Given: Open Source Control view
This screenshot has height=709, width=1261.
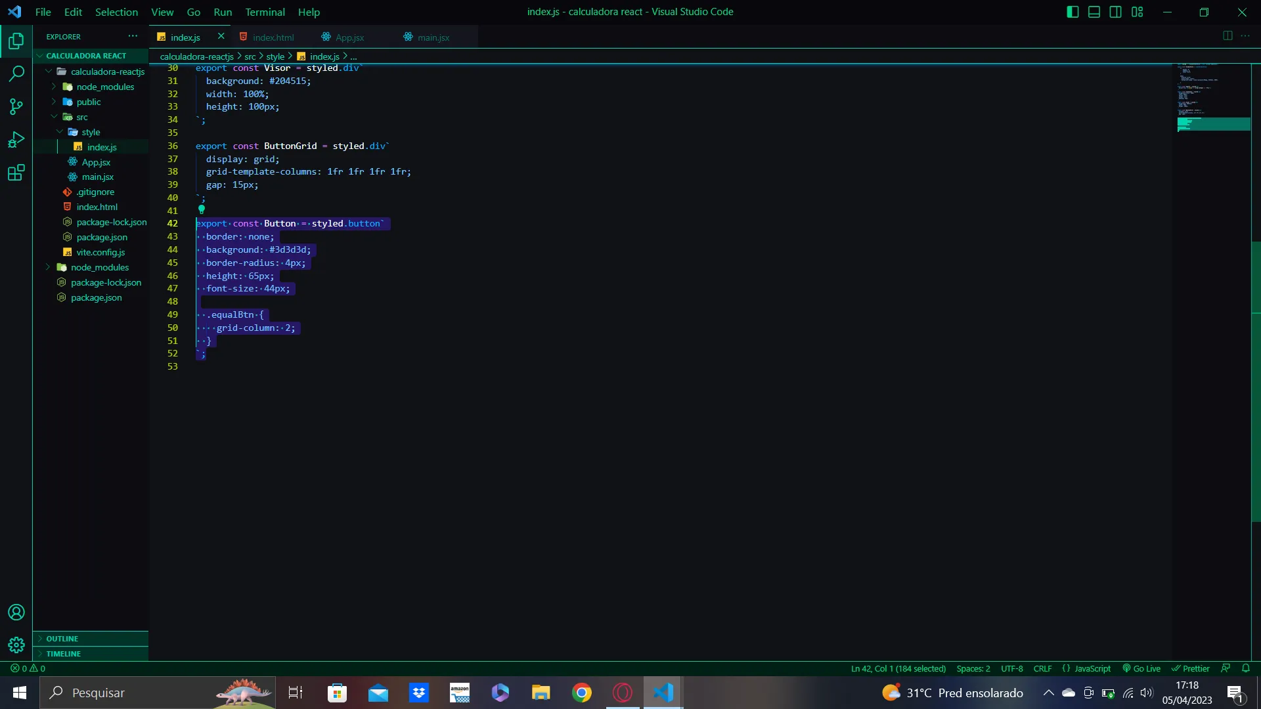Looking at the screenshot, I should [16, 106].
